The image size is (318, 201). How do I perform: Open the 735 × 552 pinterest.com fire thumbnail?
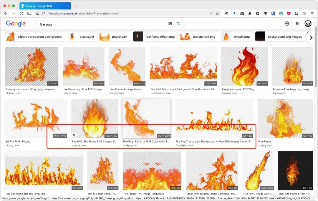click(x=32, y=66)
